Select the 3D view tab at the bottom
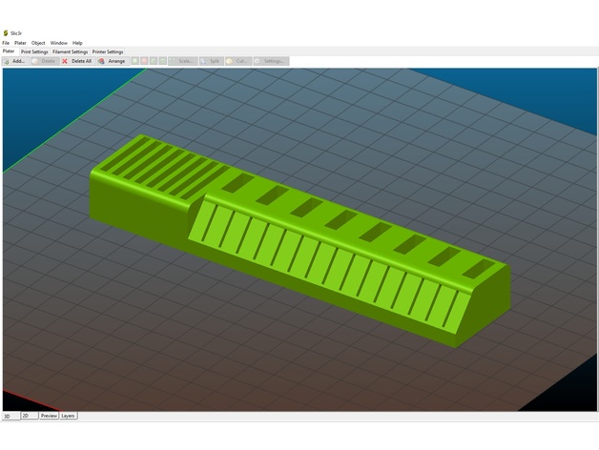599x450 pixels. coord(8,416)
